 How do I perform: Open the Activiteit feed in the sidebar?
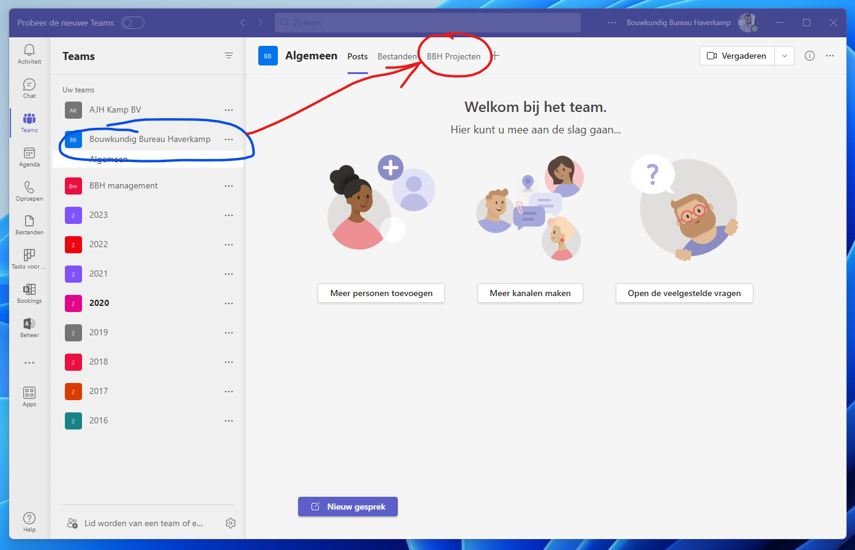[x=29, y=54]
